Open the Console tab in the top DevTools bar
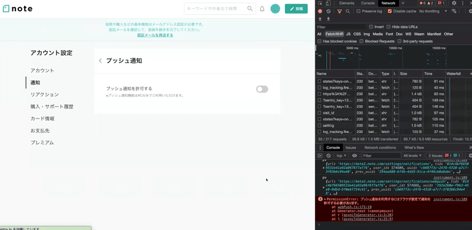The height and width of the screenshot is (230, 472). point(368,3)
